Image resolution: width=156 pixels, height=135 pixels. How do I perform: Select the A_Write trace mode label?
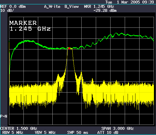coord(52,7)
